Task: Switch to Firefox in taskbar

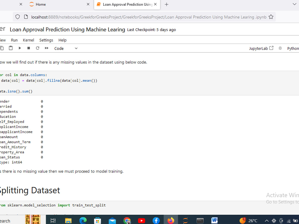Action: coord(171,220)
